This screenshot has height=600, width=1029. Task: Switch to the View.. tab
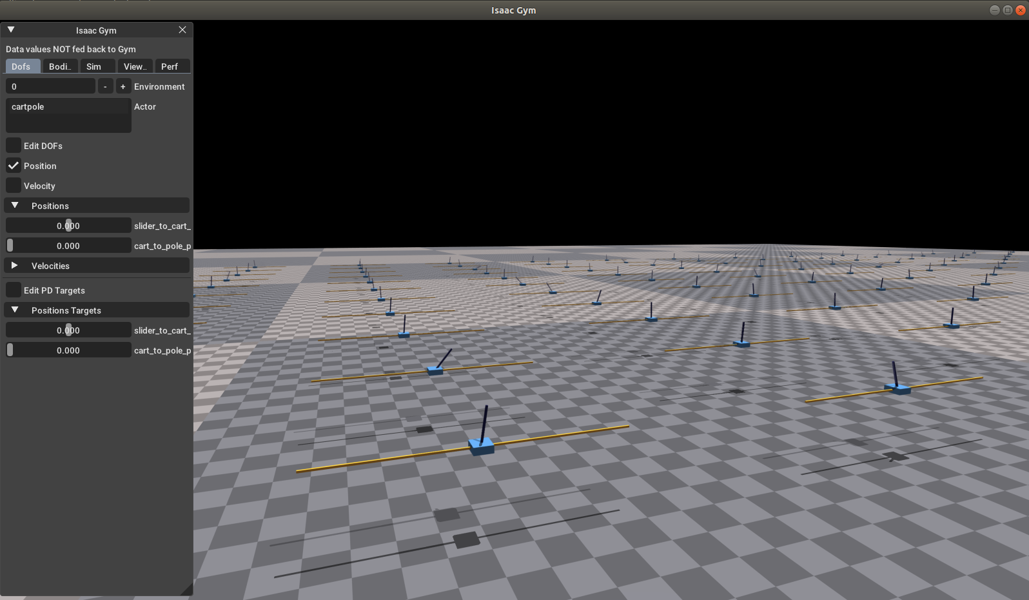(135, 66)
